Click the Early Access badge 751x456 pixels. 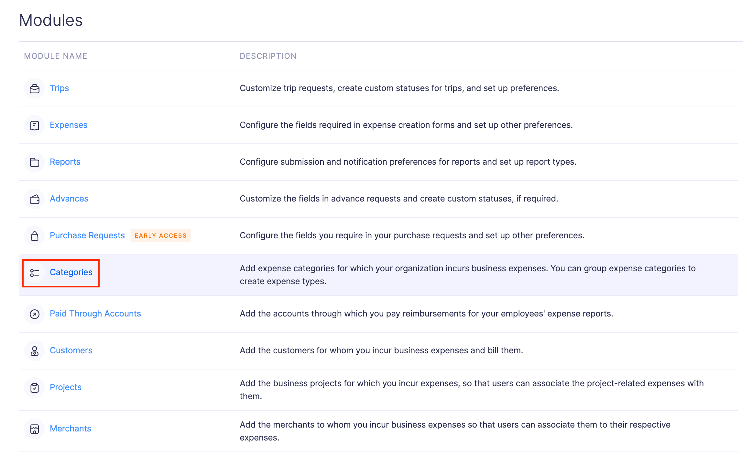pos(160,236)
